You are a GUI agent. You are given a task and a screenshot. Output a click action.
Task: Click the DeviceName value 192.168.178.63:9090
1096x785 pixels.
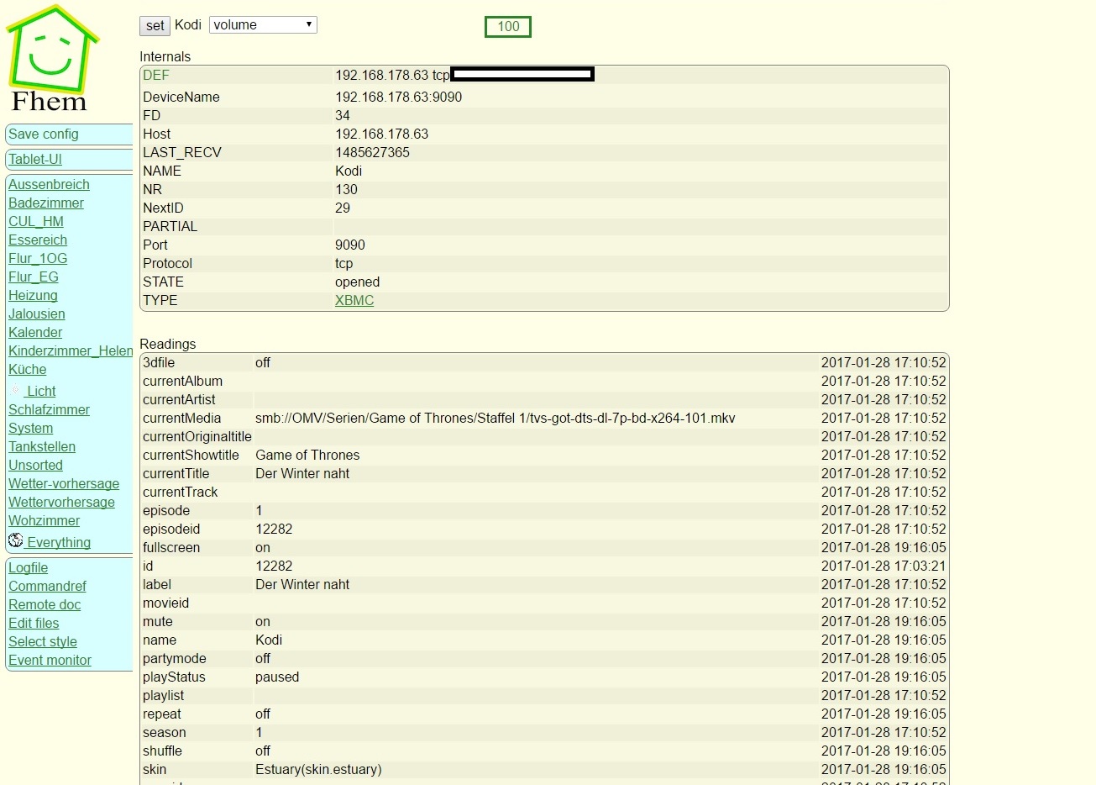399,97
